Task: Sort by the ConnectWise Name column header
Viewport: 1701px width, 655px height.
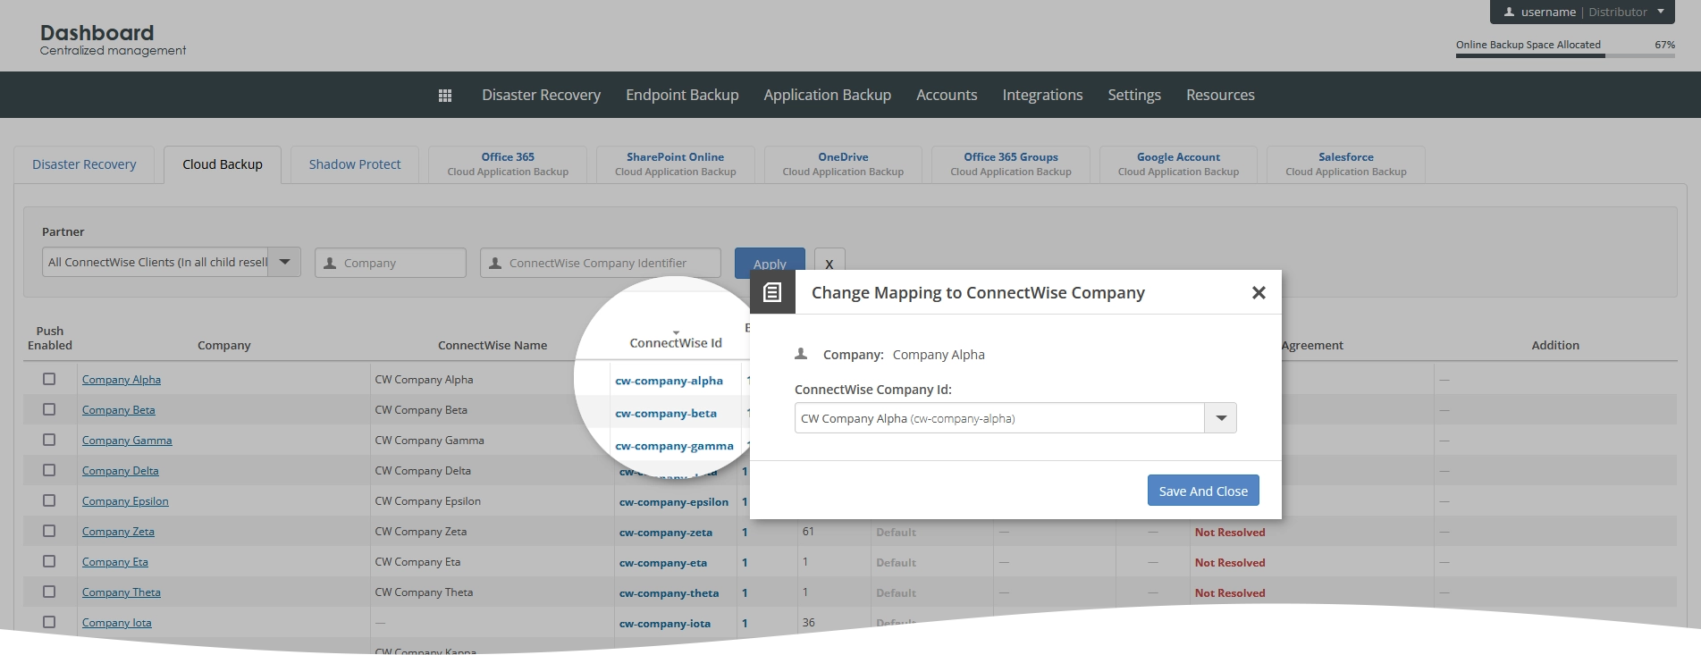Action: [x=493, y=345]
